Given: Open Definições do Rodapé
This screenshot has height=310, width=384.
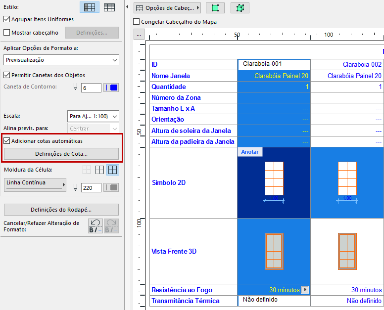Looking at the screenshot, I should [x=61, y=210].
